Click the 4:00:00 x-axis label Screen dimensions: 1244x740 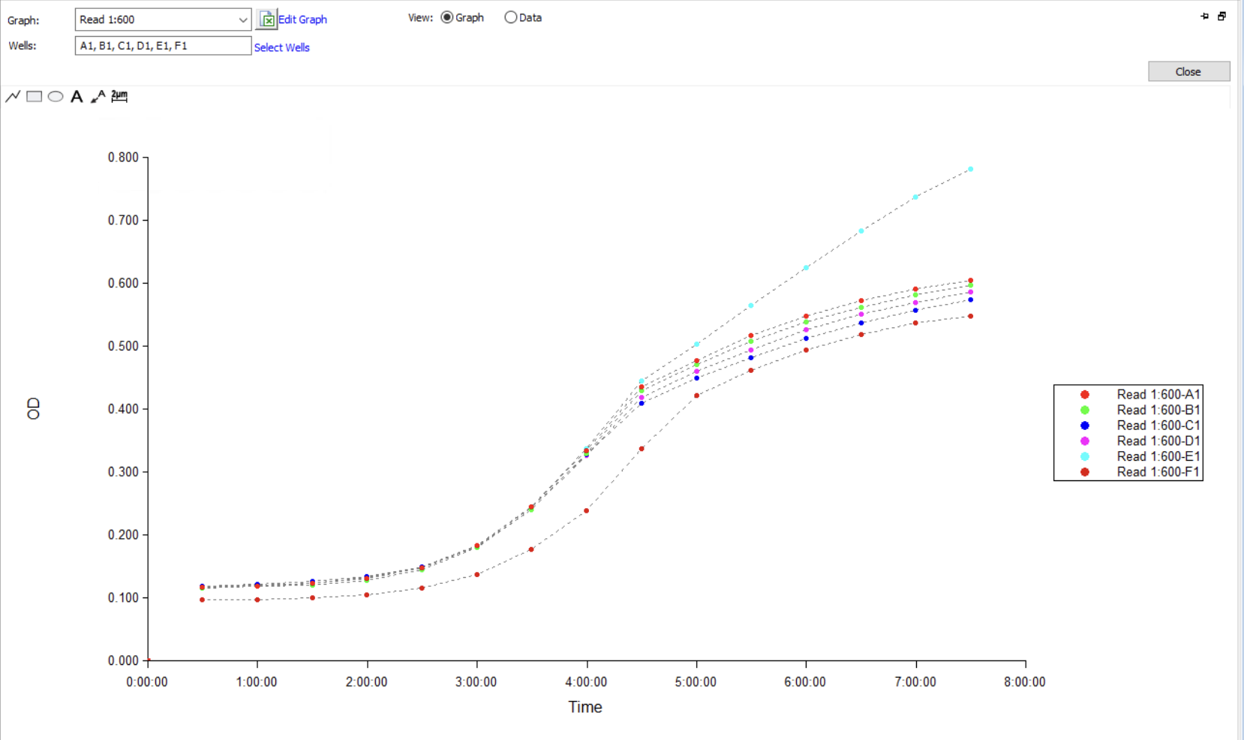click(586, 682)
